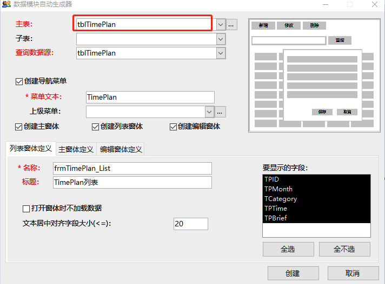Image resolution: width=385 pixels, height=284 pixels.
Task: Switch to the 编辑窗体定义 tab
Action: [121, 149]
